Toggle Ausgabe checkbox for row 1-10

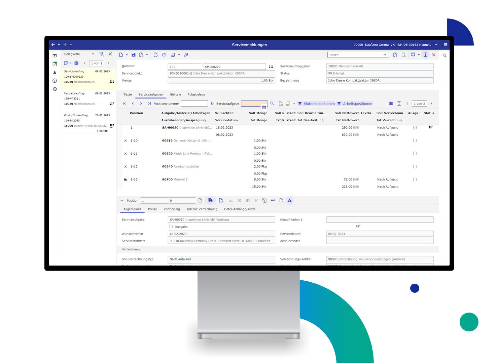click(x=415, y=141)
